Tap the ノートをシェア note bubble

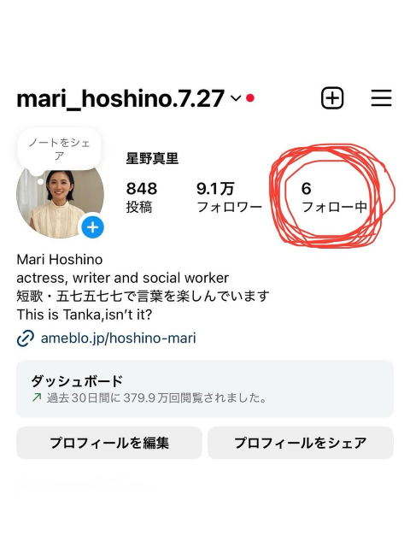point(59,150)
